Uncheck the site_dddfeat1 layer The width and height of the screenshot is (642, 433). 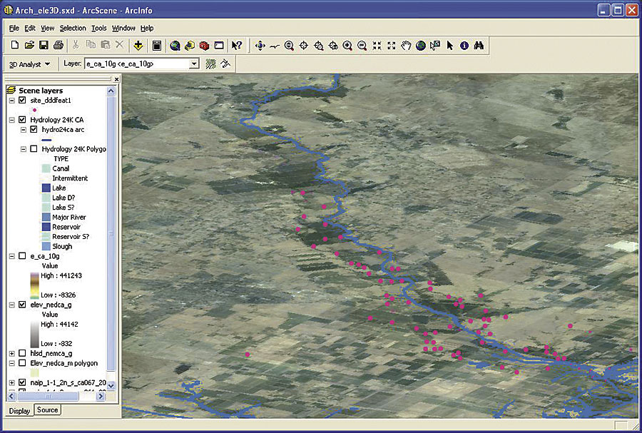[x=23, y=101]
